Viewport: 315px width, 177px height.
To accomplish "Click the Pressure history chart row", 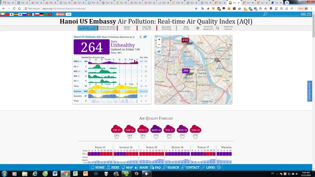I will 111,91.
